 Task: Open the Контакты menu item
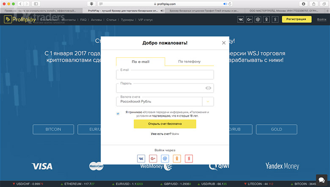(69, 20)
